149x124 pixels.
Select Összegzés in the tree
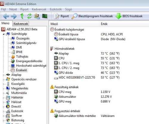[20, 38]
